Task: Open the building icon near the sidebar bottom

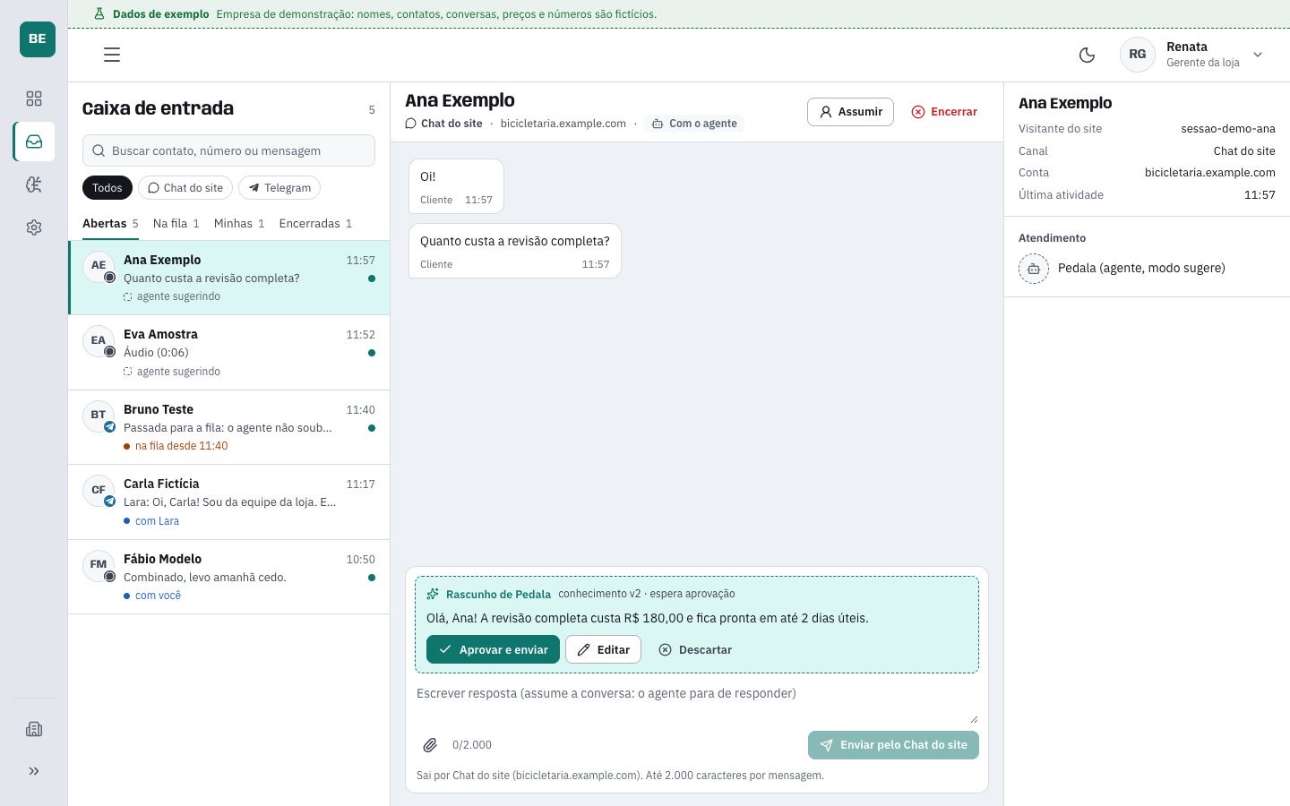Action: (34, 729)
